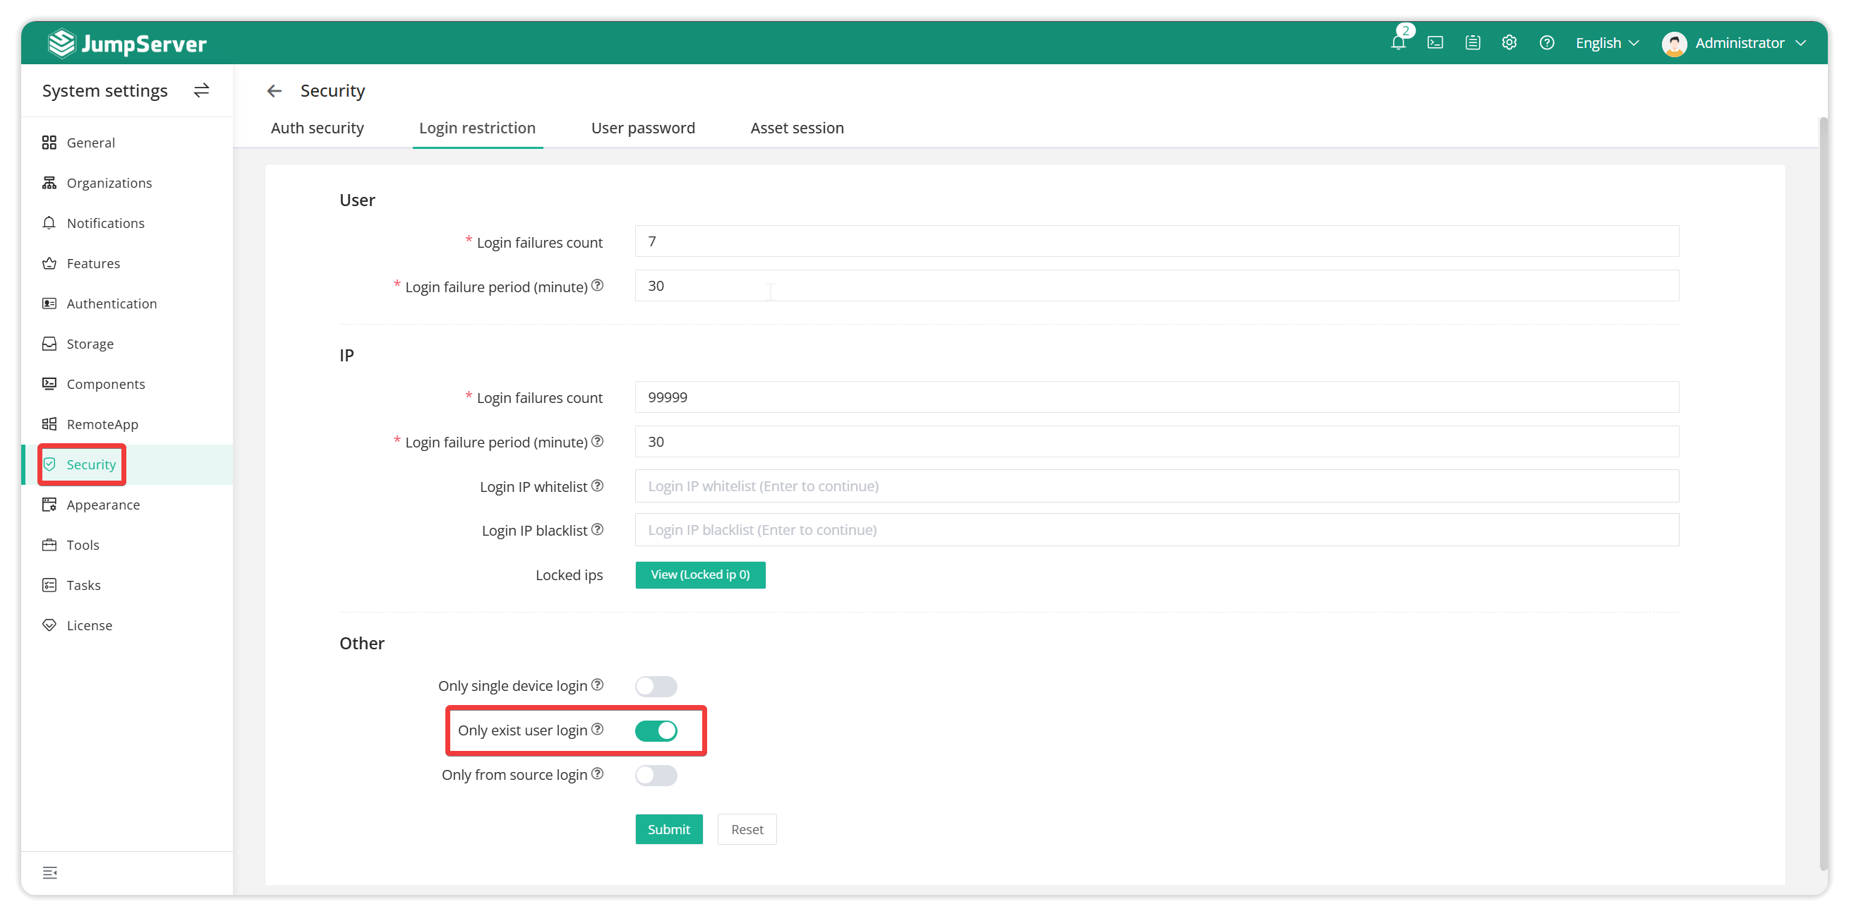Click the General grid icon in sidebar
Viewport: 1849px width, 909px height.
pyautogui.click(x=49, y=142)
